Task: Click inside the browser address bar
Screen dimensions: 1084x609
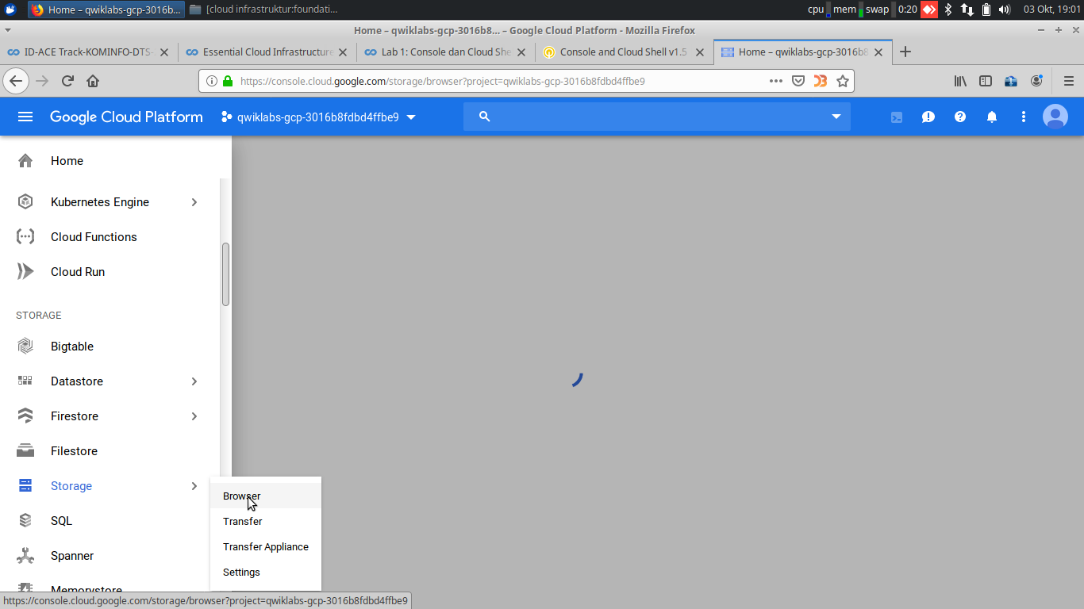Action: 476,81
